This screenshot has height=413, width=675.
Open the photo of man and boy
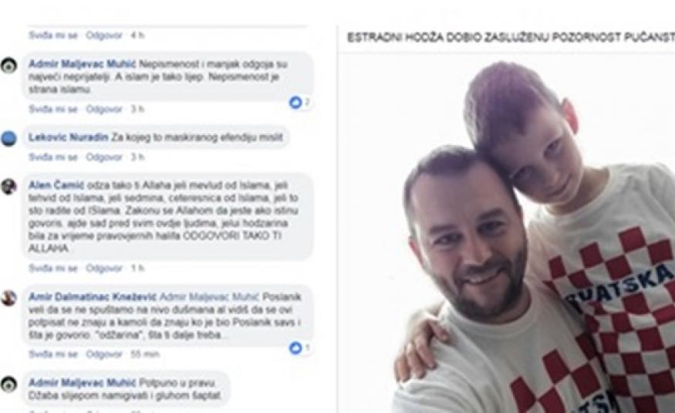pyautogui.click(x=506, y=232)
